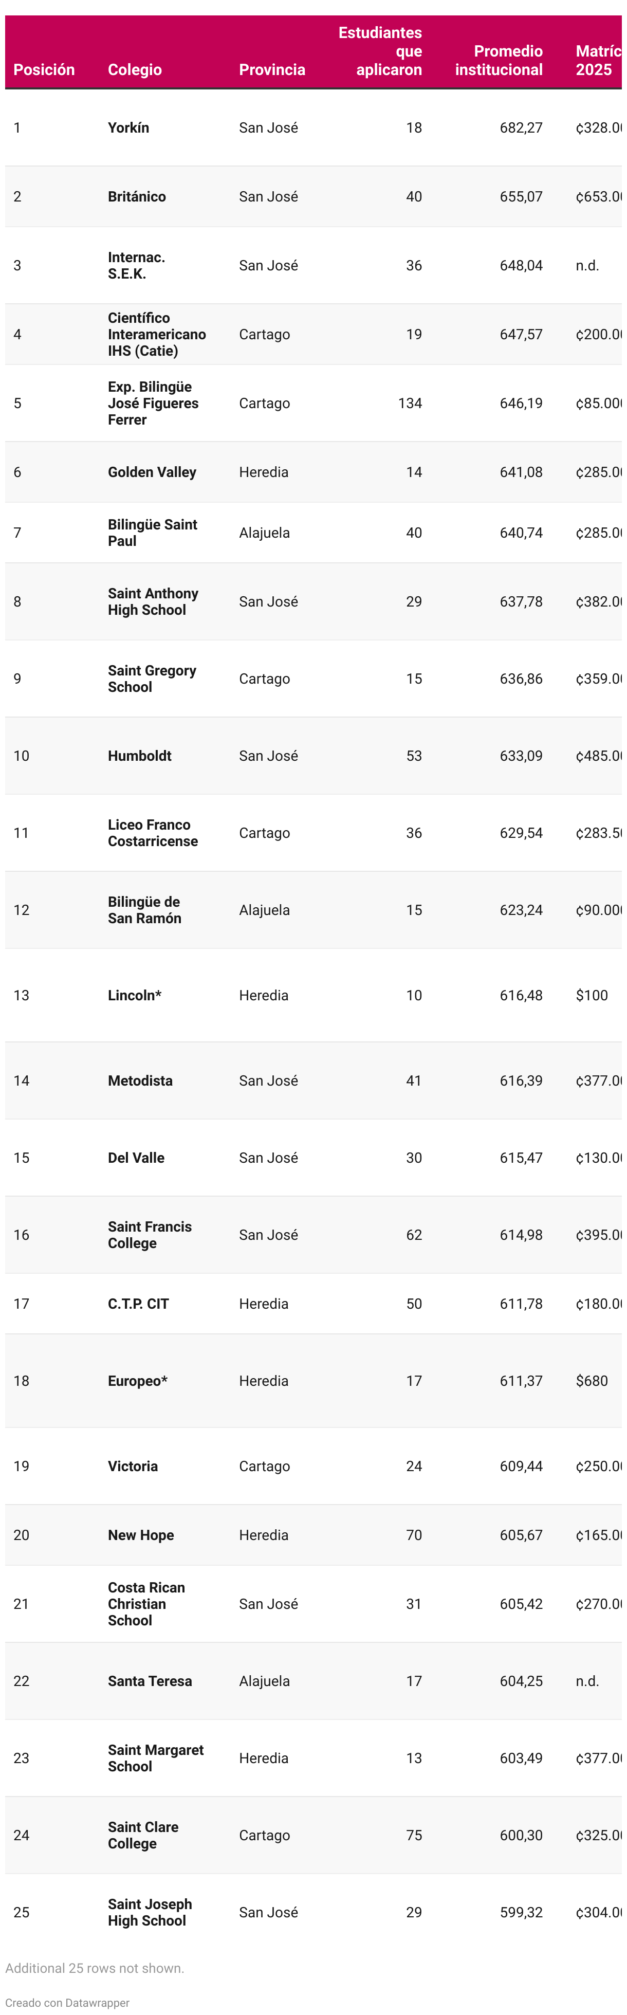Screen dimensions: 627x2015
Task: Select the Europeo* school entry
Action: 138,1381
